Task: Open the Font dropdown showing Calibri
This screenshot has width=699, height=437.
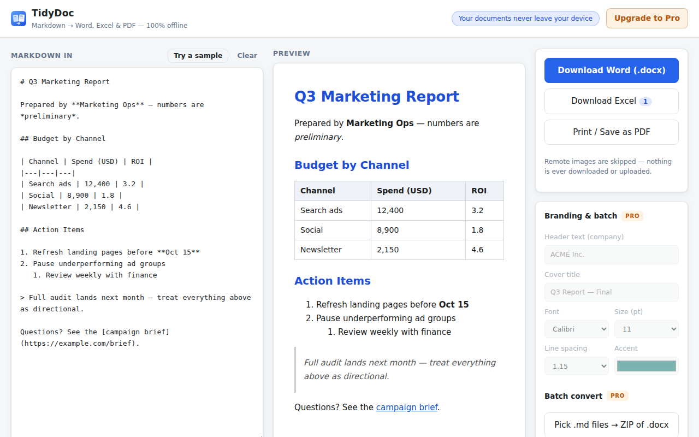Action: point(577,329)
